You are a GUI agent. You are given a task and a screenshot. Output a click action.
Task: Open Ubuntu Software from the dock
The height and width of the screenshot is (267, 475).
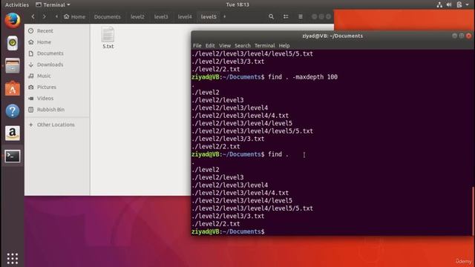pos(13,88)
